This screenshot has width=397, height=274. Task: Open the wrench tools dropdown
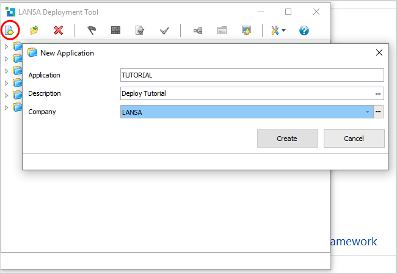pos(279,31)
